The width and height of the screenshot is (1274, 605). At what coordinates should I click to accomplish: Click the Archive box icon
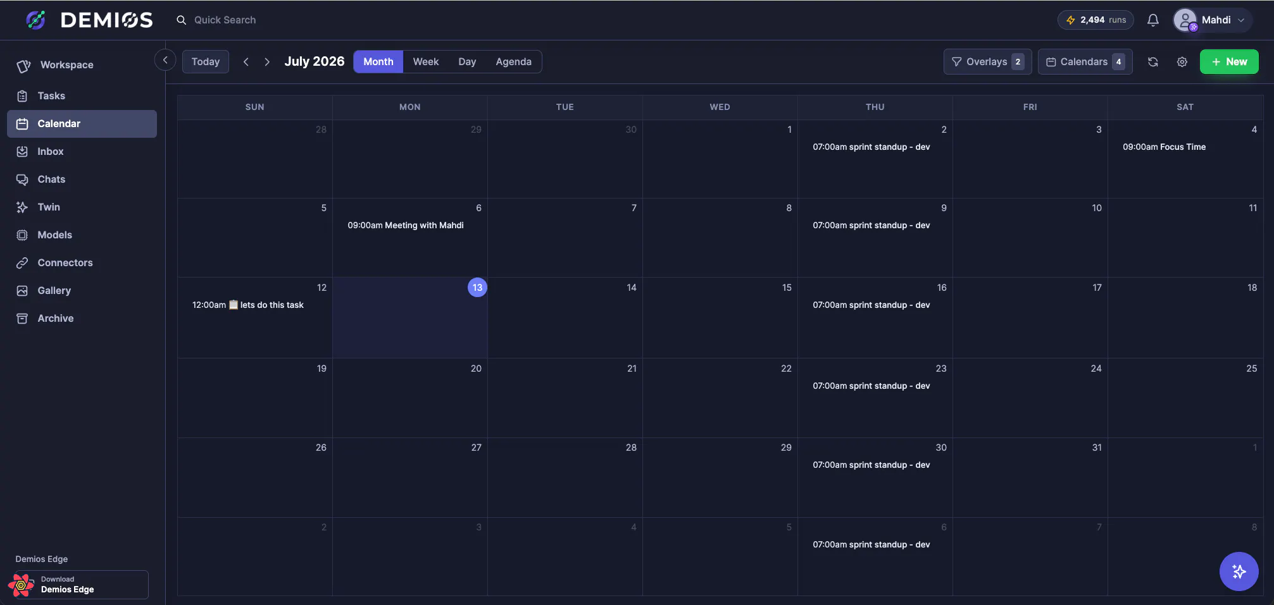click(x=22, y=319)
